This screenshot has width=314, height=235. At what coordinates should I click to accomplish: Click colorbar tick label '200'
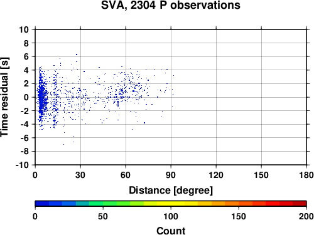[306, 216]
